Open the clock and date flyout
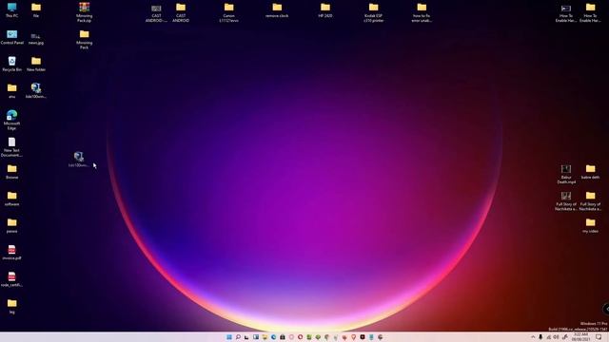 point(580,337)
